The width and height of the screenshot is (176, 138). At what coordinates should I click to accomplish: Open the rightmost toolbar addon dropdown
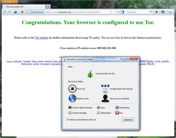(x=170, y=12)
